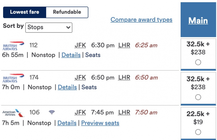Screen dimensions: 217x140
Task: Open Compare award types link
Action: pos(141,20)
